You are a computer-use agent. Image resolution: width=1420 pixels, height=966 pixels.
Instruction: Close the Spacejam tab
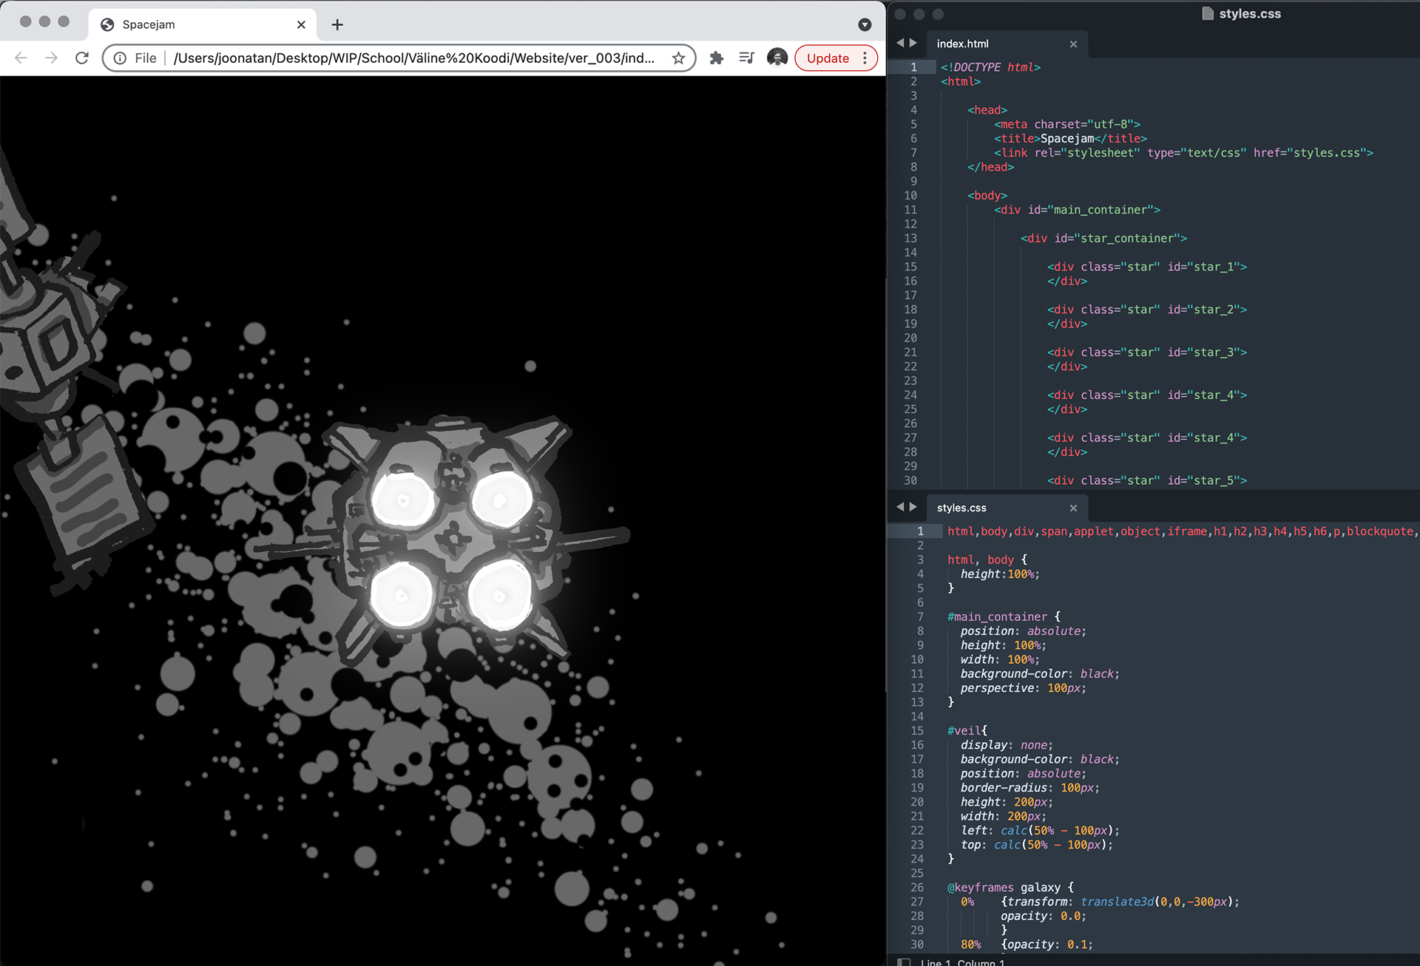(x=301, y=24)
